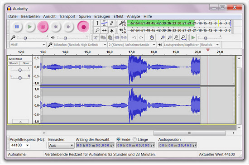Open the Transport menu
The width and height of the screenshot is (249, 165).
(x=67, y=16)
